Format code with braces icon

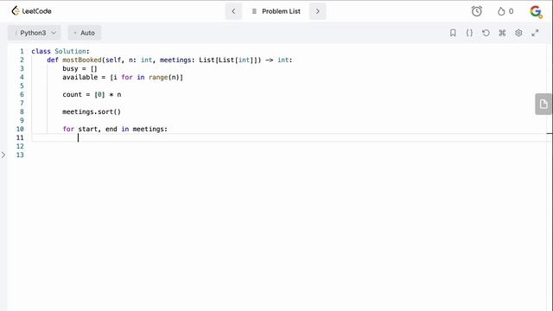[469, 33]
